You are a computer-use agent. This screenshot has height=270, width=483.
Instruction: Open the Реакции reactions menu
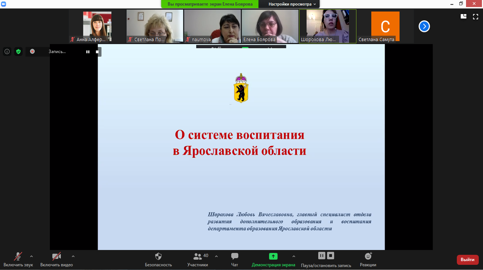click(368, 260)
